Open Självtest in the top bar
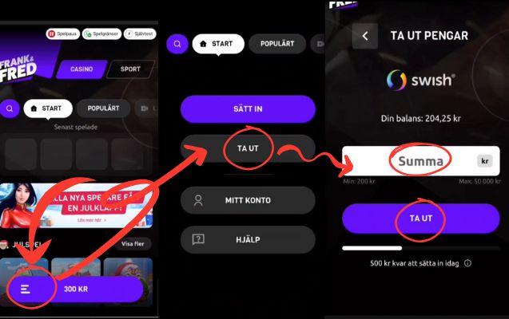Screen dimensions: 509x319 coord(140,33)
